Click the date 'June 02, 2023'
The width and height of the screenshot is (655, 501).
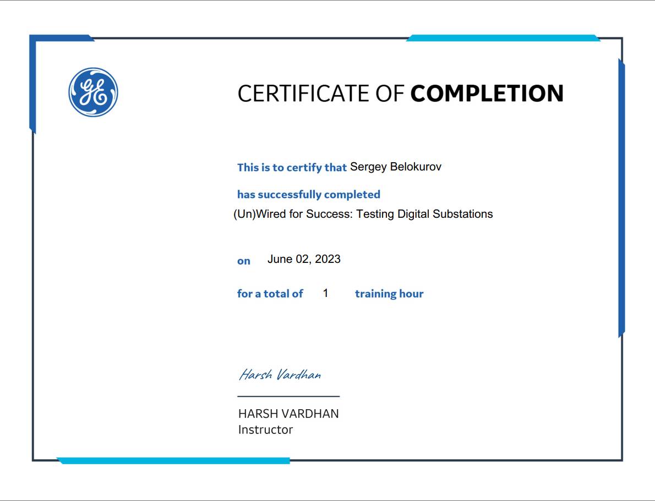click(x=304, y=259)
